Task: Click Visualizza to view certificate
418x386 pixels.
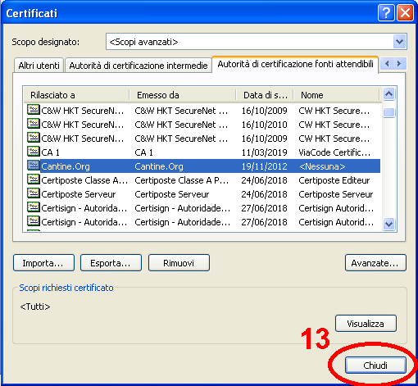Action: [x=366, y=324]
